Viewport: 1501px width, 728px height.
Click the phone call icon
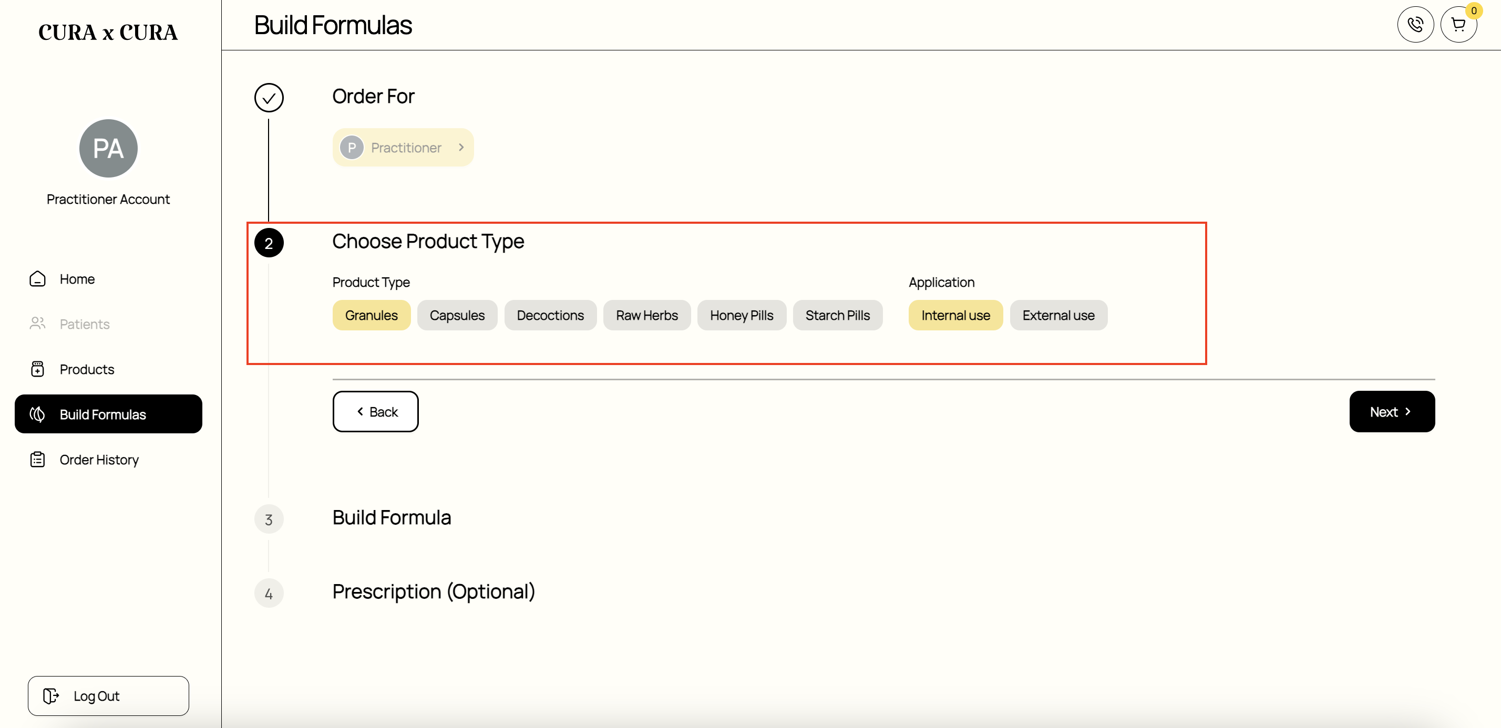1415,25
